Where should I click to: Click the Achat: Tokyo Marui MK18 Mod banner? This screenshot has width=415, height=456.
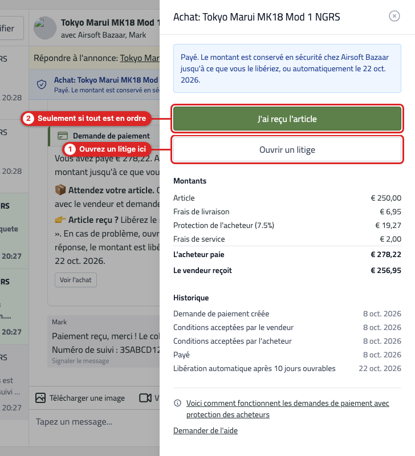click(x=94, y=84)
